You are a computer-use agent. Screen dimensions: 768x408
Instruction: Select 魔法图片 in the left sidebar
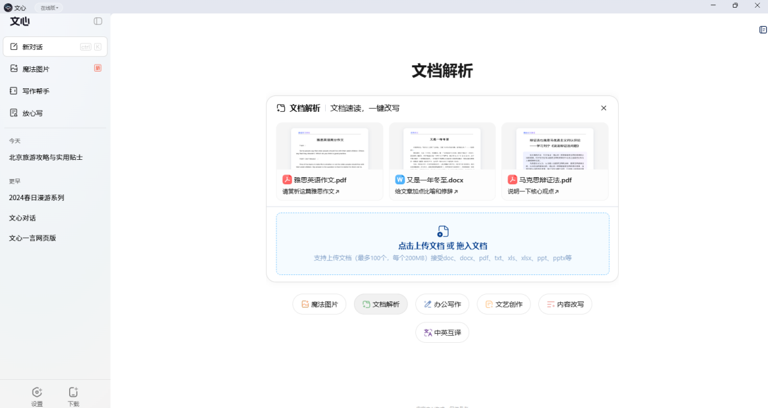(x=35, y=68)
